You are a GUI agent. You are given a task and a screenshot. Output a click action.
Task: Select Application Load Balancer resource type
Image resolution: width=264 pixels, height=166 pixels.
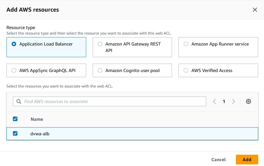[x=46, y=47]
